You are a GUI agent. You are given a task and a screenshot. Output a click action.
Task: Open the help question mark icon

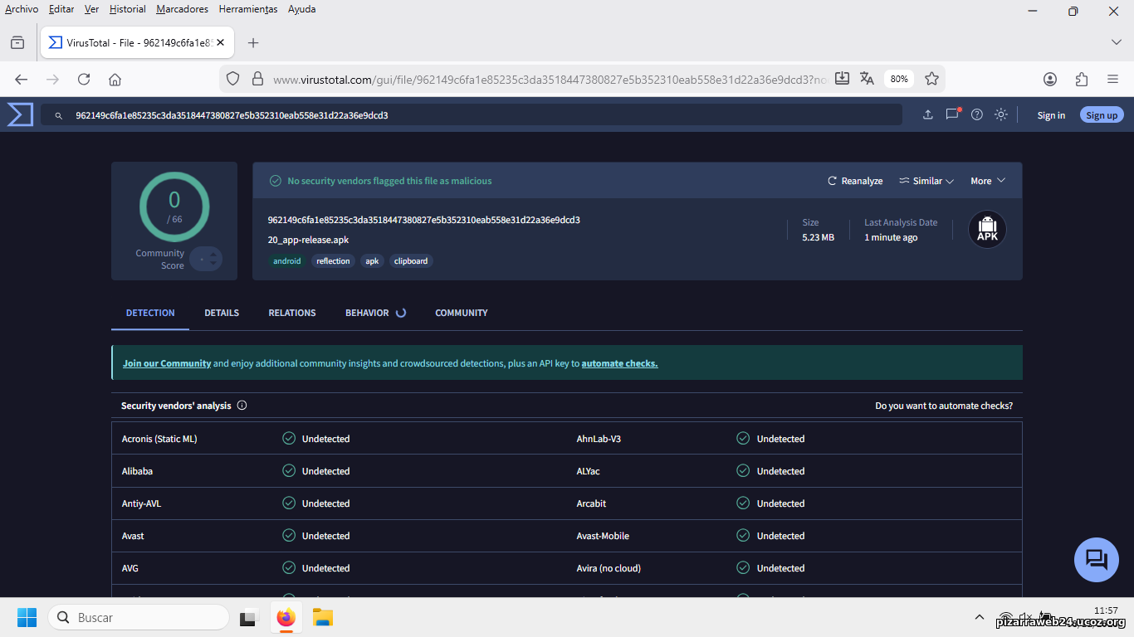click(x=977, y=114)
